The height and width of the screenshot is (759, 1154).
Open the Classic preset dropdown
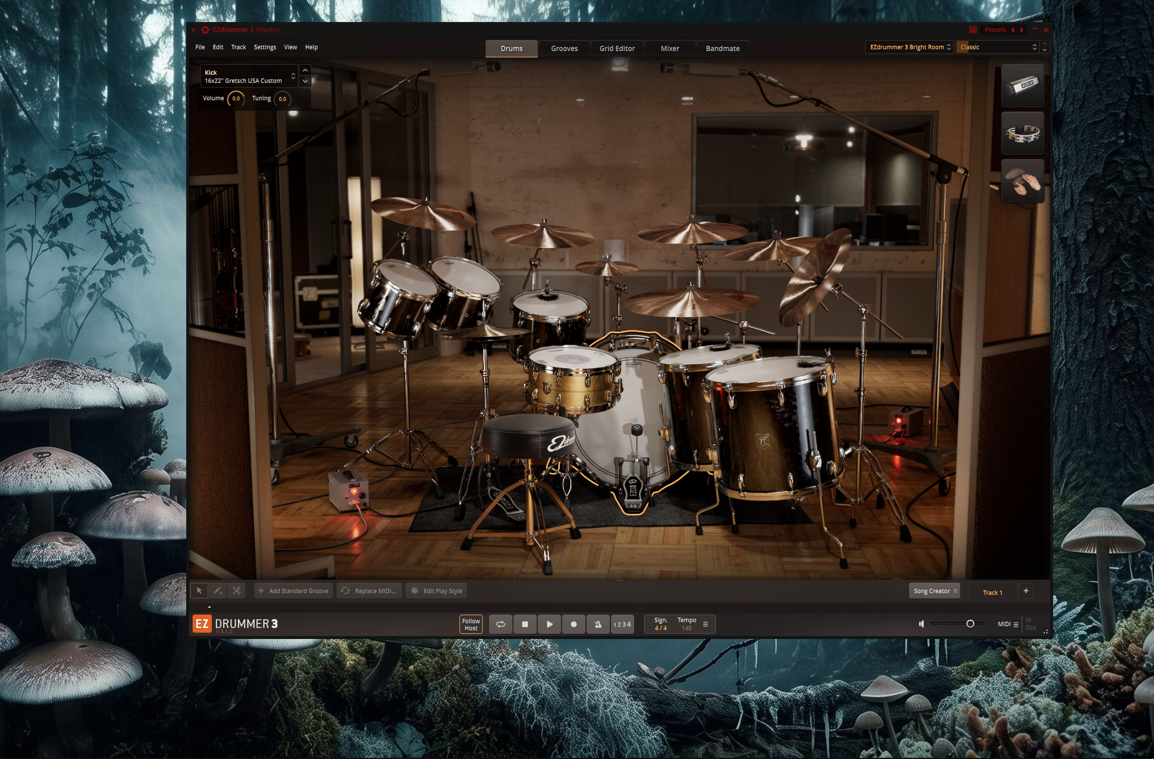[997, 47]
